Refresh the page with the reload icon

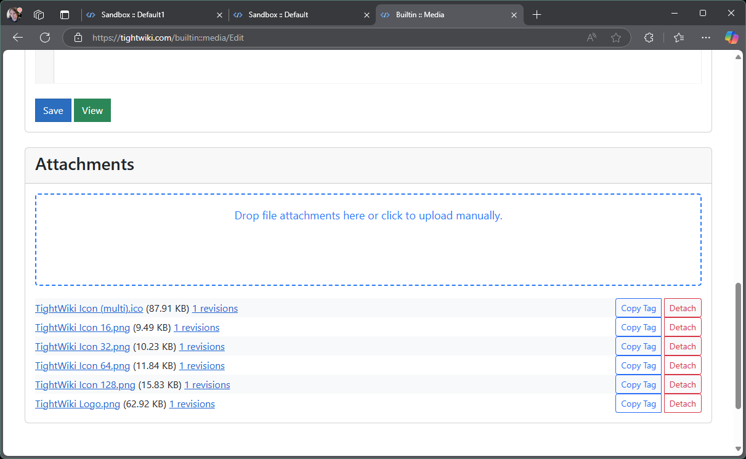tap(45, 38)
